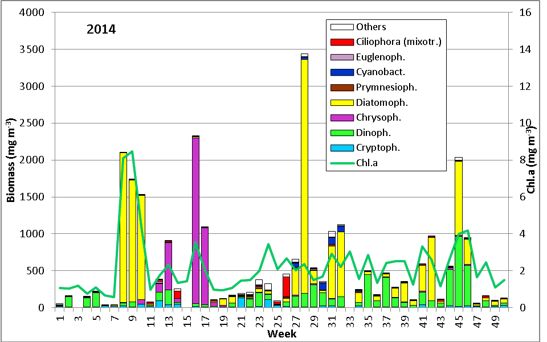
Task: Click the 2014 chart title
Action: (101, 29)
